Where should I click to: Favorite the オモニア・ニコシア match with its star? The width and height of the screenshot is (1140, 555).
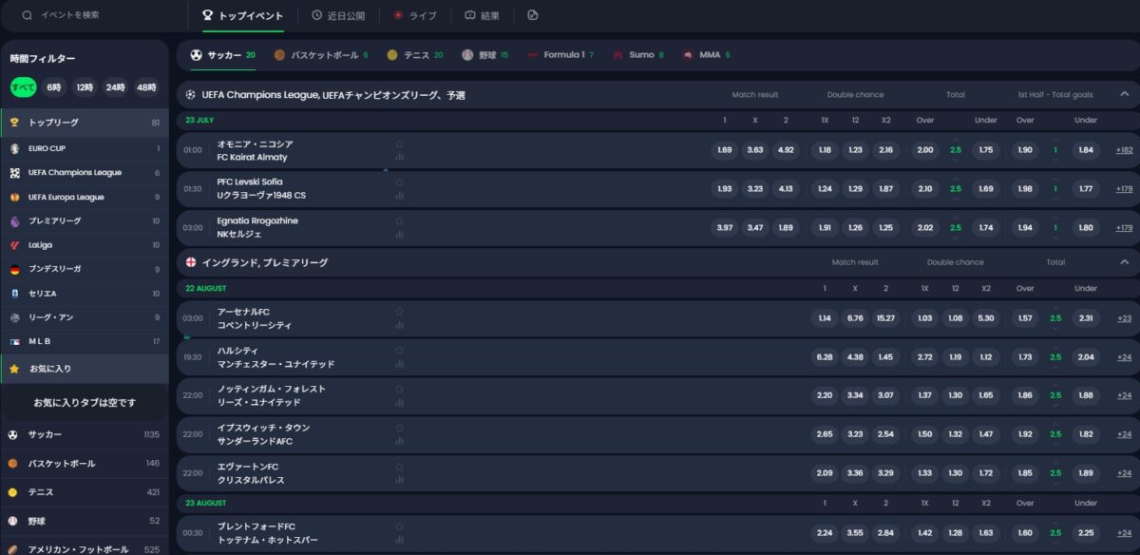(399, 144)
